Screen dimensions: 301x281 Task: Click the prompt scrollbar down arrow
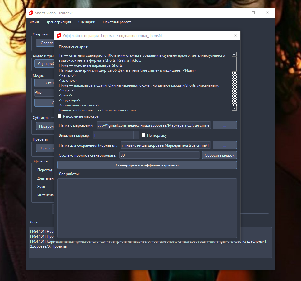[235, 109]
